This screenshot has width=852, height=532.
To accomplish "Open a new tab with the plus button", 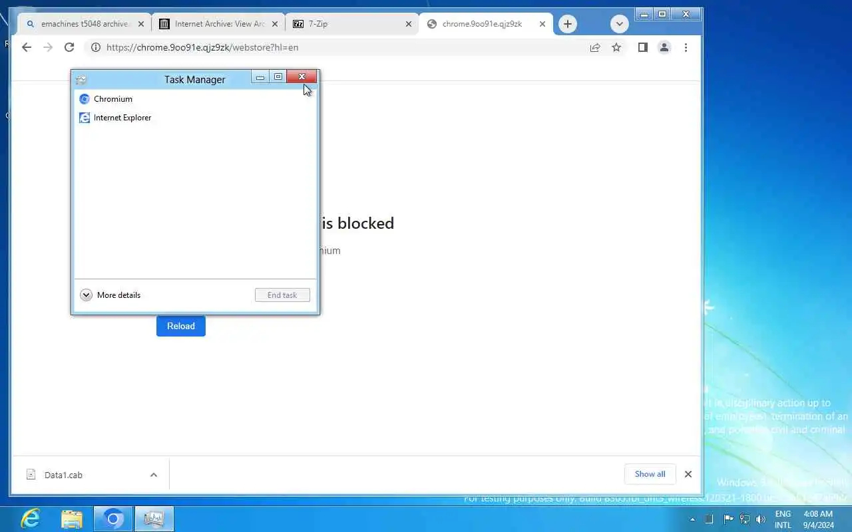I will (567, 24).
